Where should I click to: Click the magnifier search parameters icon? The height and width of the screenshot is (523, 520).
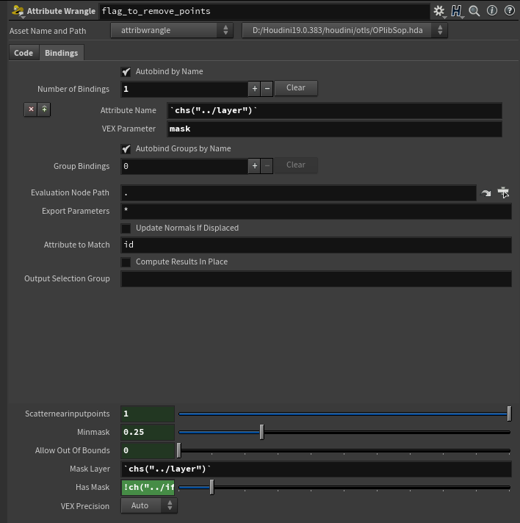474,11
